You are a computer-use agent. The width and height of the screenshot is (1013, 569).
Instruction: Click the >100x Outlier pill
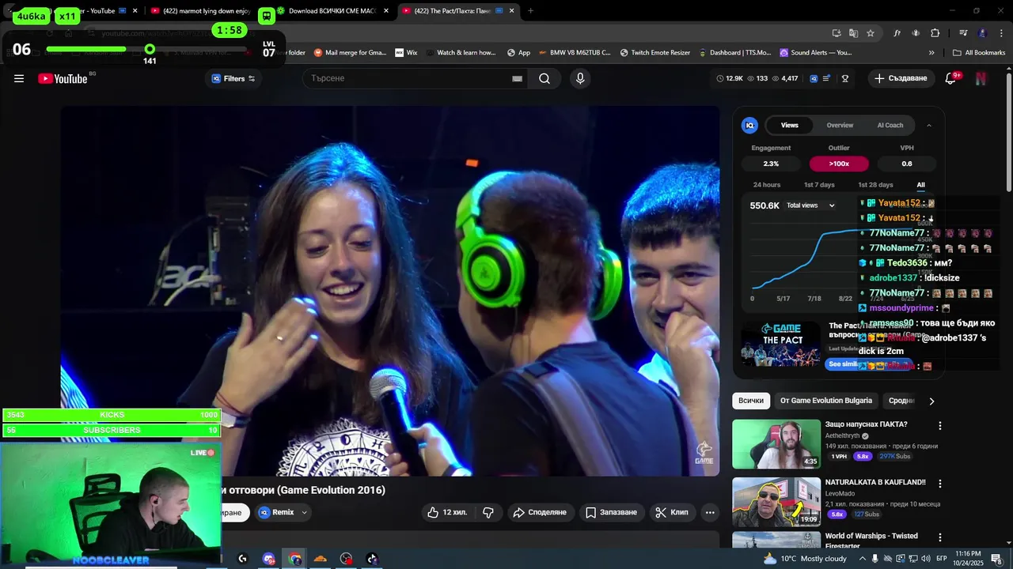(839, 164)
